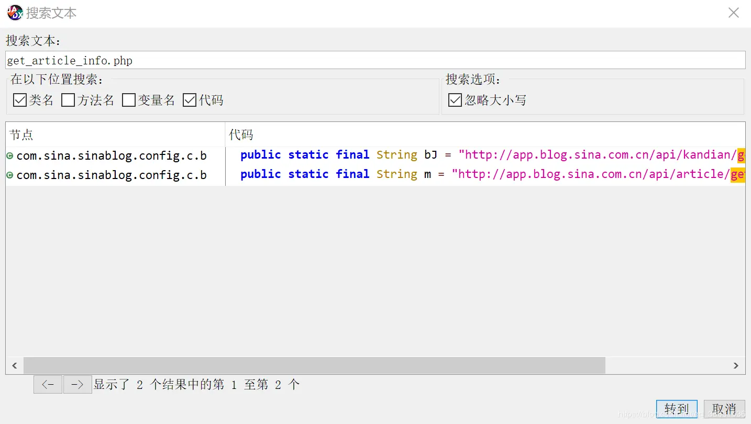The width and height of the screenshot is (751, 424).
Task: Toggle the 代码 checkbox
Action: [x=190, y=100]
